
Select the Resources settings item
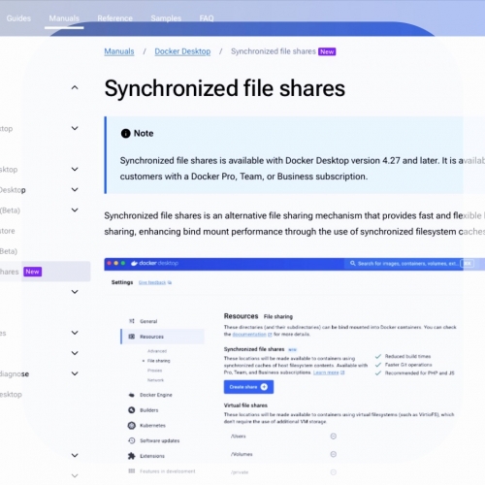coord(163,337)
